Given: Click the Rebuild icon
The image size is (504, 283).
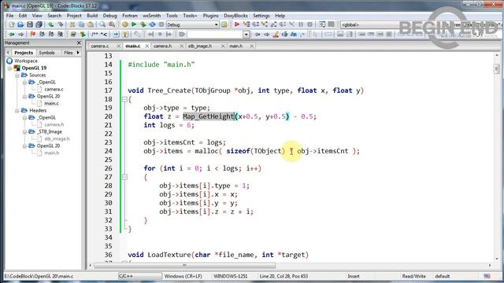Looking at the screenshot, I should 152,24.
